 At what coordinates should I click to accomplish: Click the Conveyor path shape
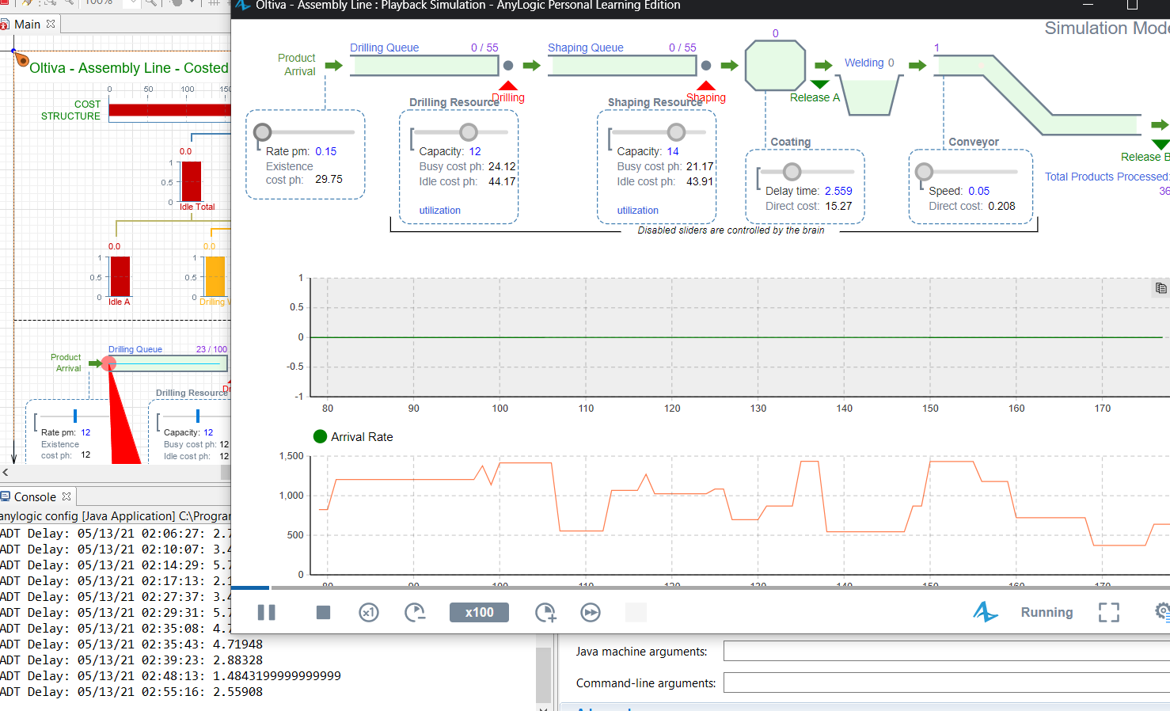click(x=1037, y=95)
